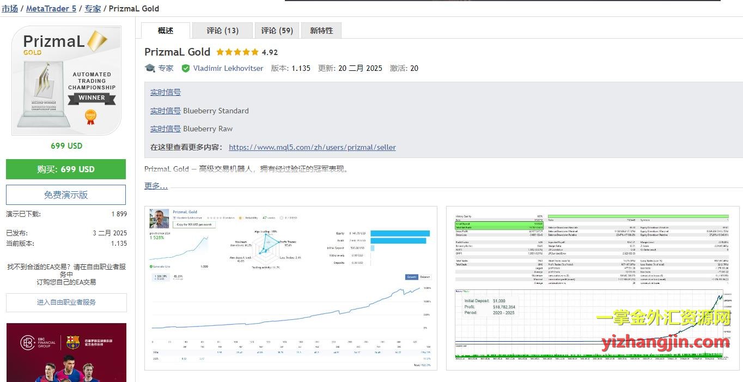Open the 评论 (13) tab
The width and height of the screenshot is (743, 382).
click(223, 31)
